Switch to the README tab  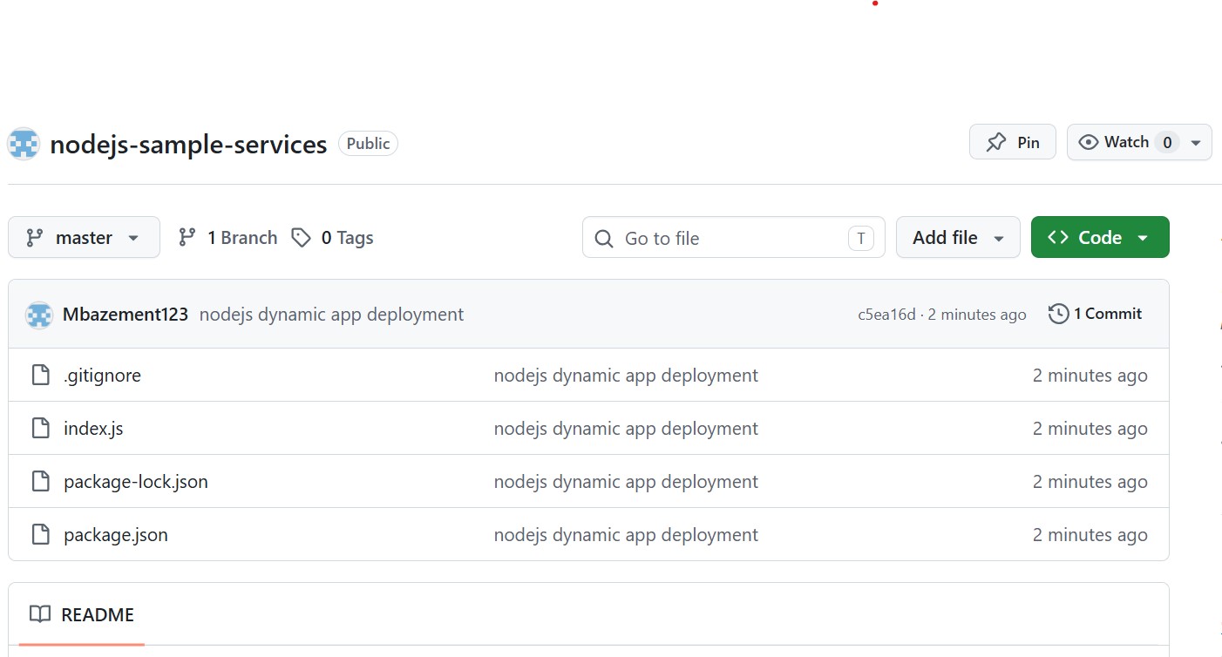coord(82,615)
